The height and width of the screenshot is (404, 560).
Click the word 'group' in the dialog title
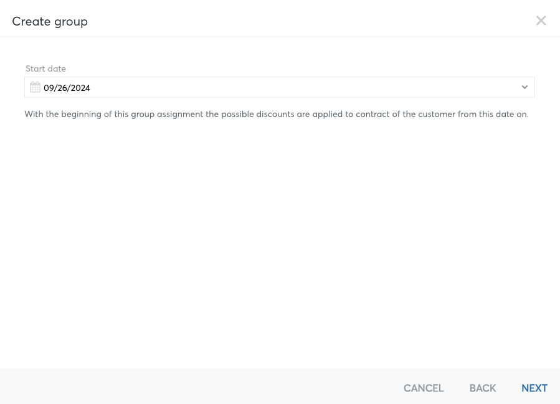pos(71,22)
